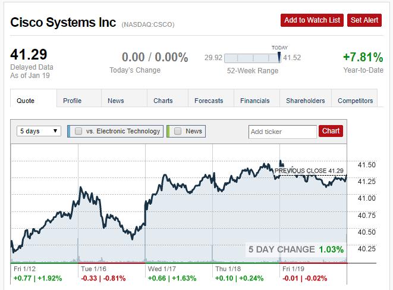Enable vs. Electronic Technology comparison checkbox
This screenshot has height=290, width=393.
78,131
